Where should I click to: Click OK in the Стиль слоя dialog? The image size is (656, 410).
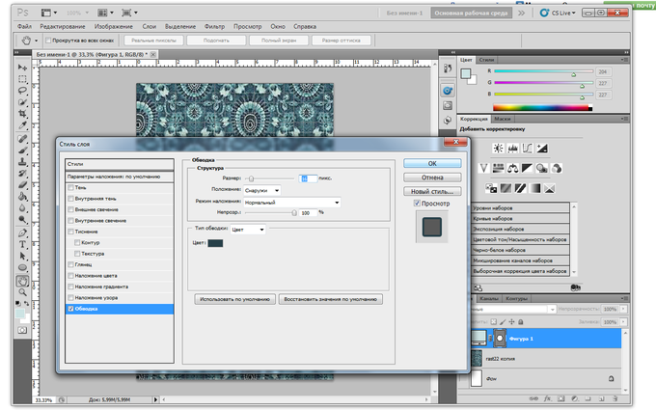point(432,163)
